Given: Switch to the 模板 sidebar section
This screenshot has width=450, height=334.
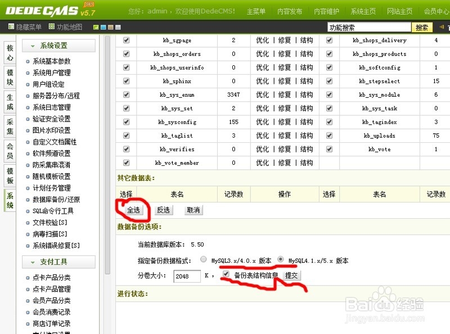Looking at the screenshot, I should [8, 175].
